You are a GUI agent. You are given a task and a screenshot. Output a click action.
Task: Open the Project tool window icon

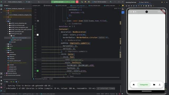tap(1, 6)
